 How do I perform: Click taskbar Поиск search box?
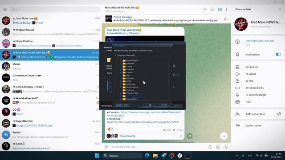[122, 156]
